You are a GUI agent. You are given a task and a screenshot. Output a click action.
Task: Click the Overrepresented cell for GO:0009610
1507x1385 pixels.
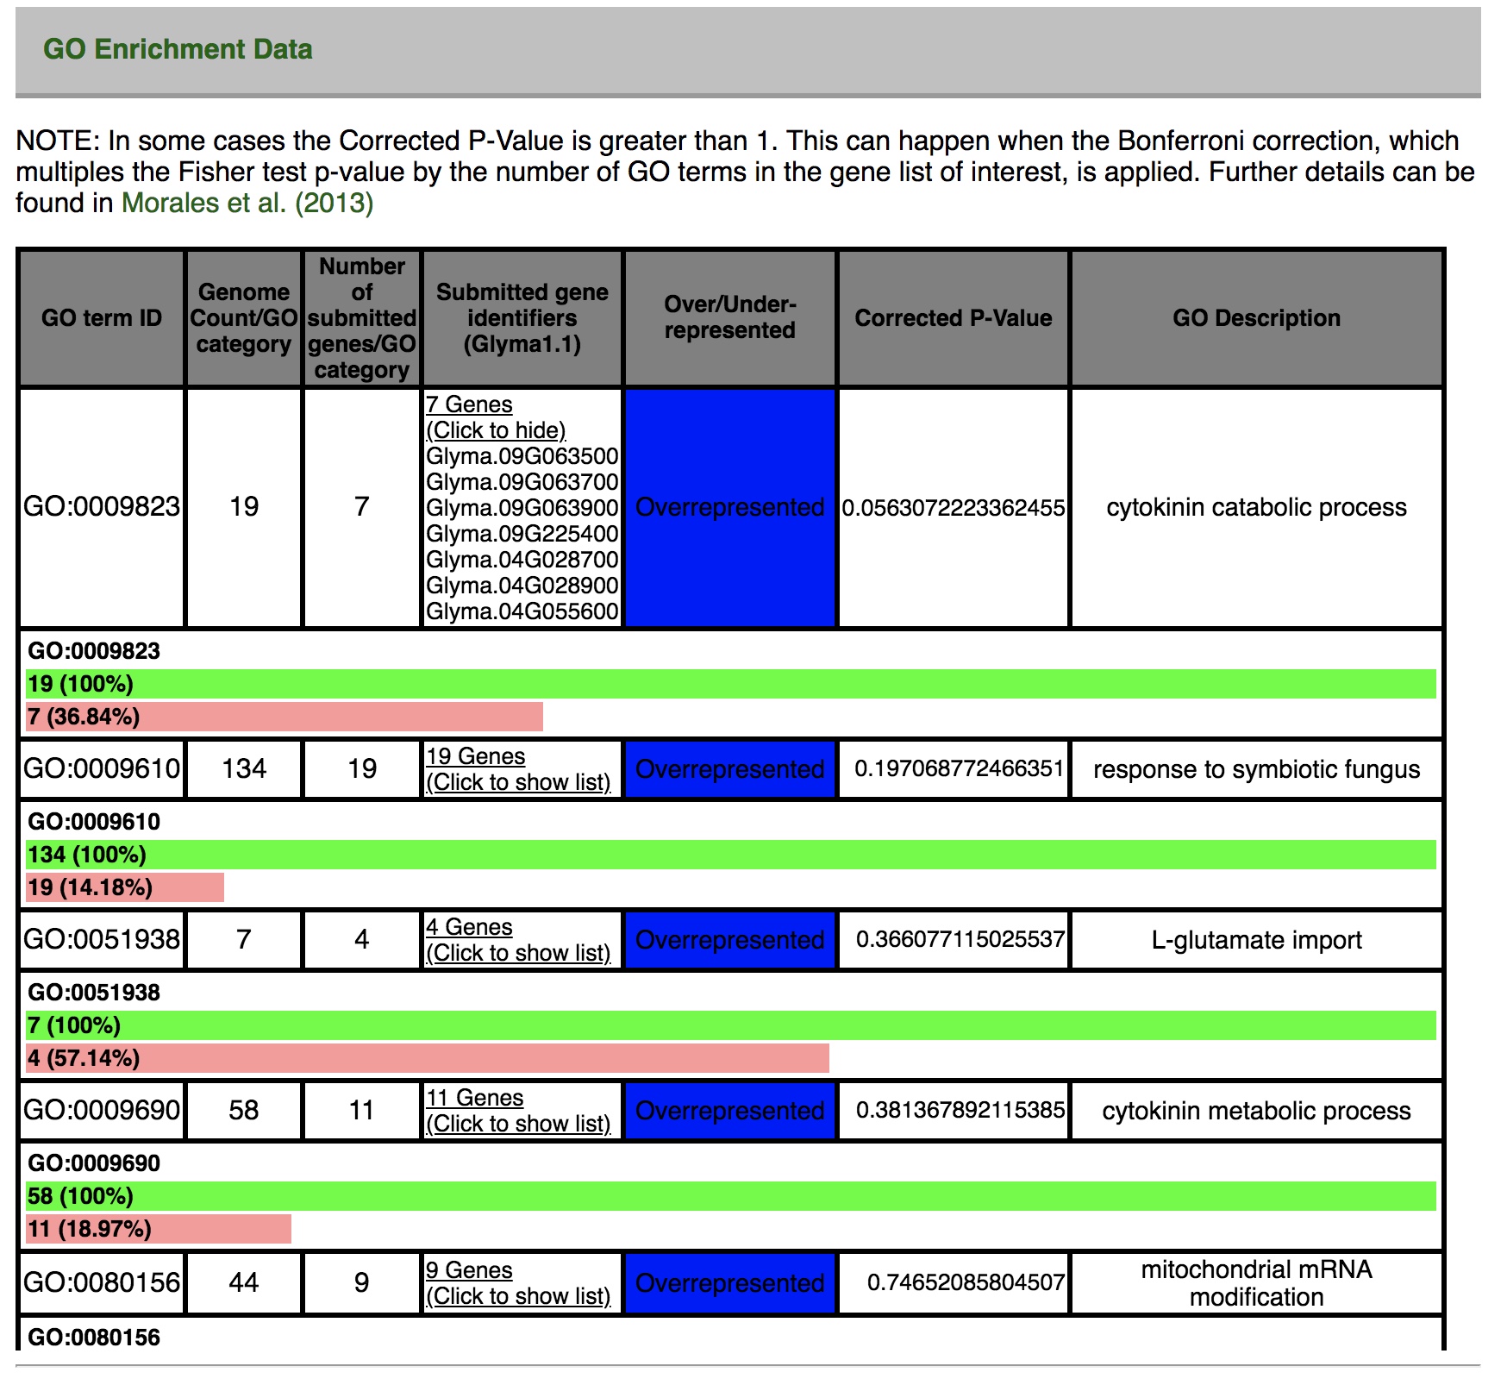pyautogui.click(x=729, y=769)
